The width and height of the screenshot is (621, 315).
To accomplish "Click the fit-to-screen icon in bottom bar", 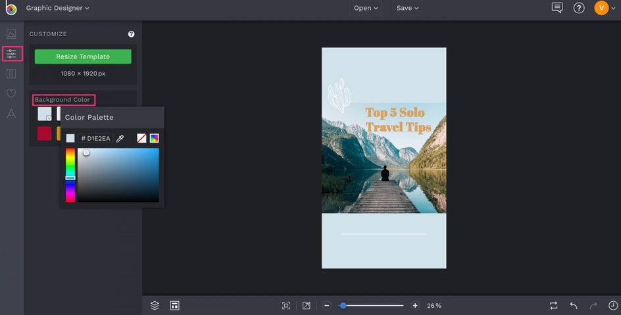I will tap(286, 305).
